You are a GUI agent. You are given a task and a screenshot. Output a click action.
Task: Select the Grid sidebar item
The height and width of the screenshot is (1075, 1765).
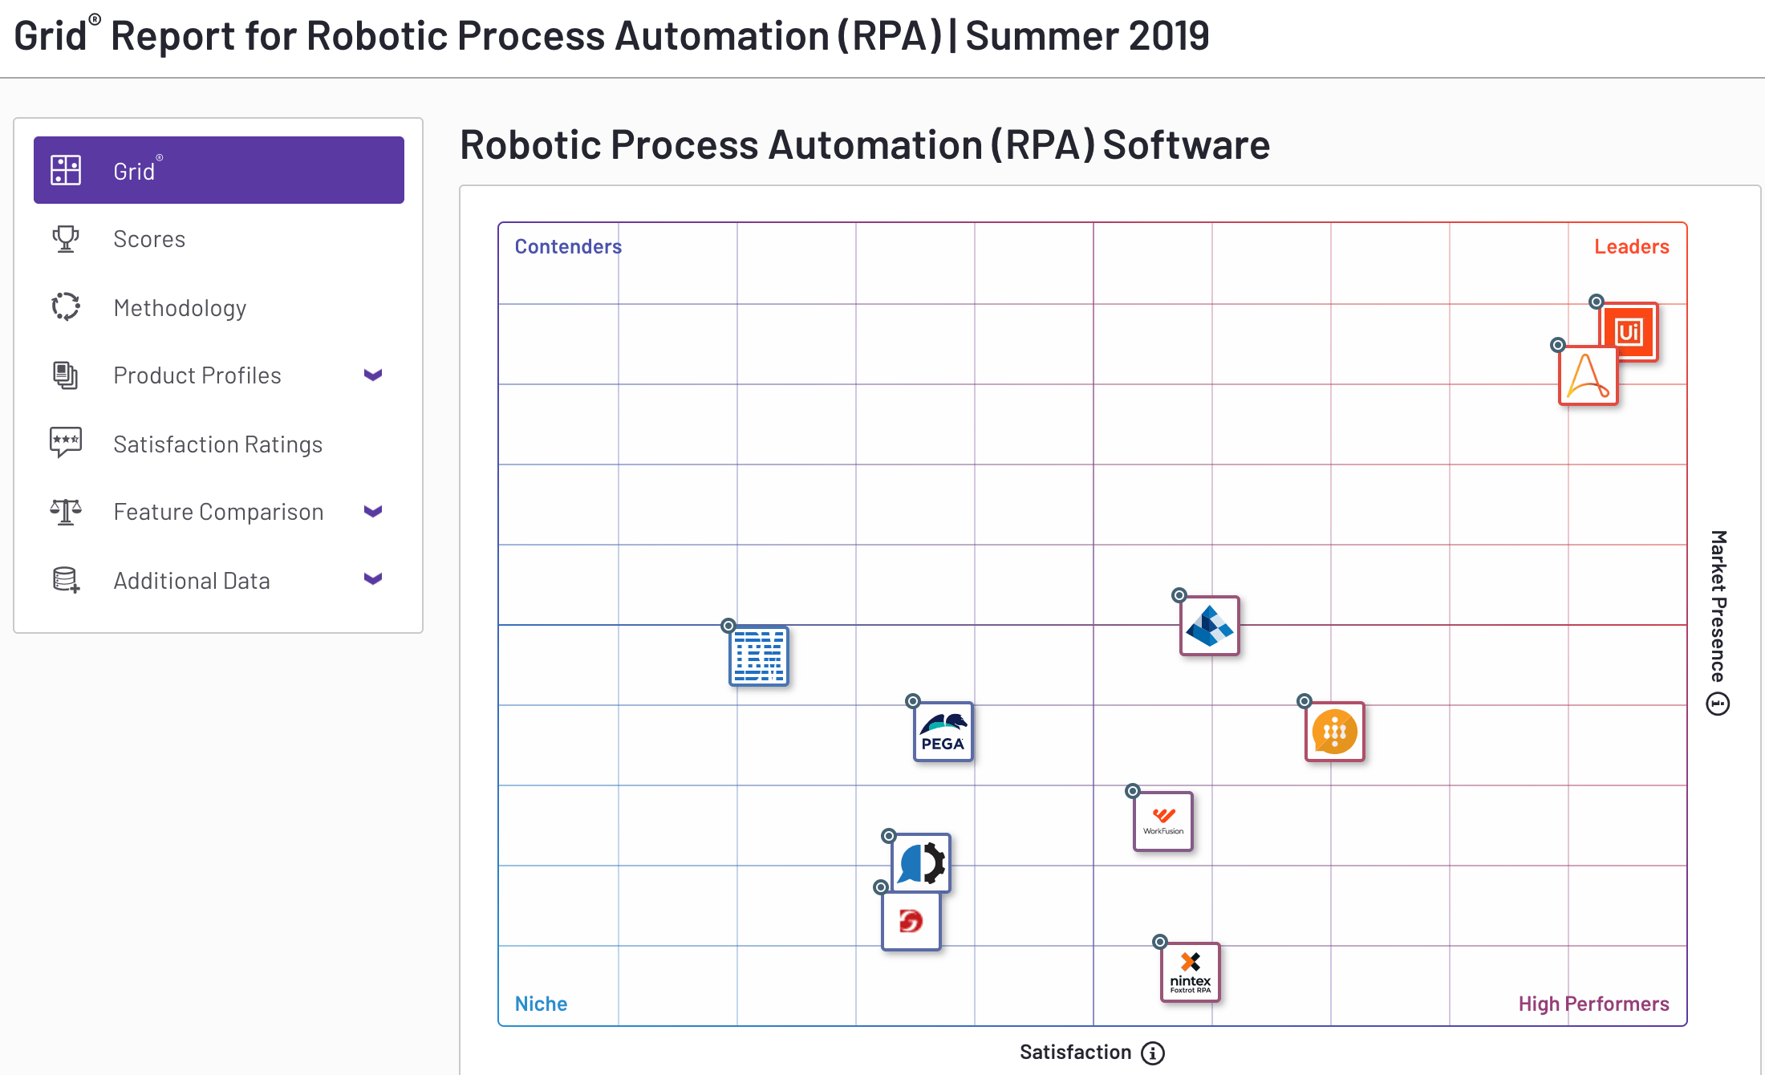pyautogui.click(x=218, y=170)
